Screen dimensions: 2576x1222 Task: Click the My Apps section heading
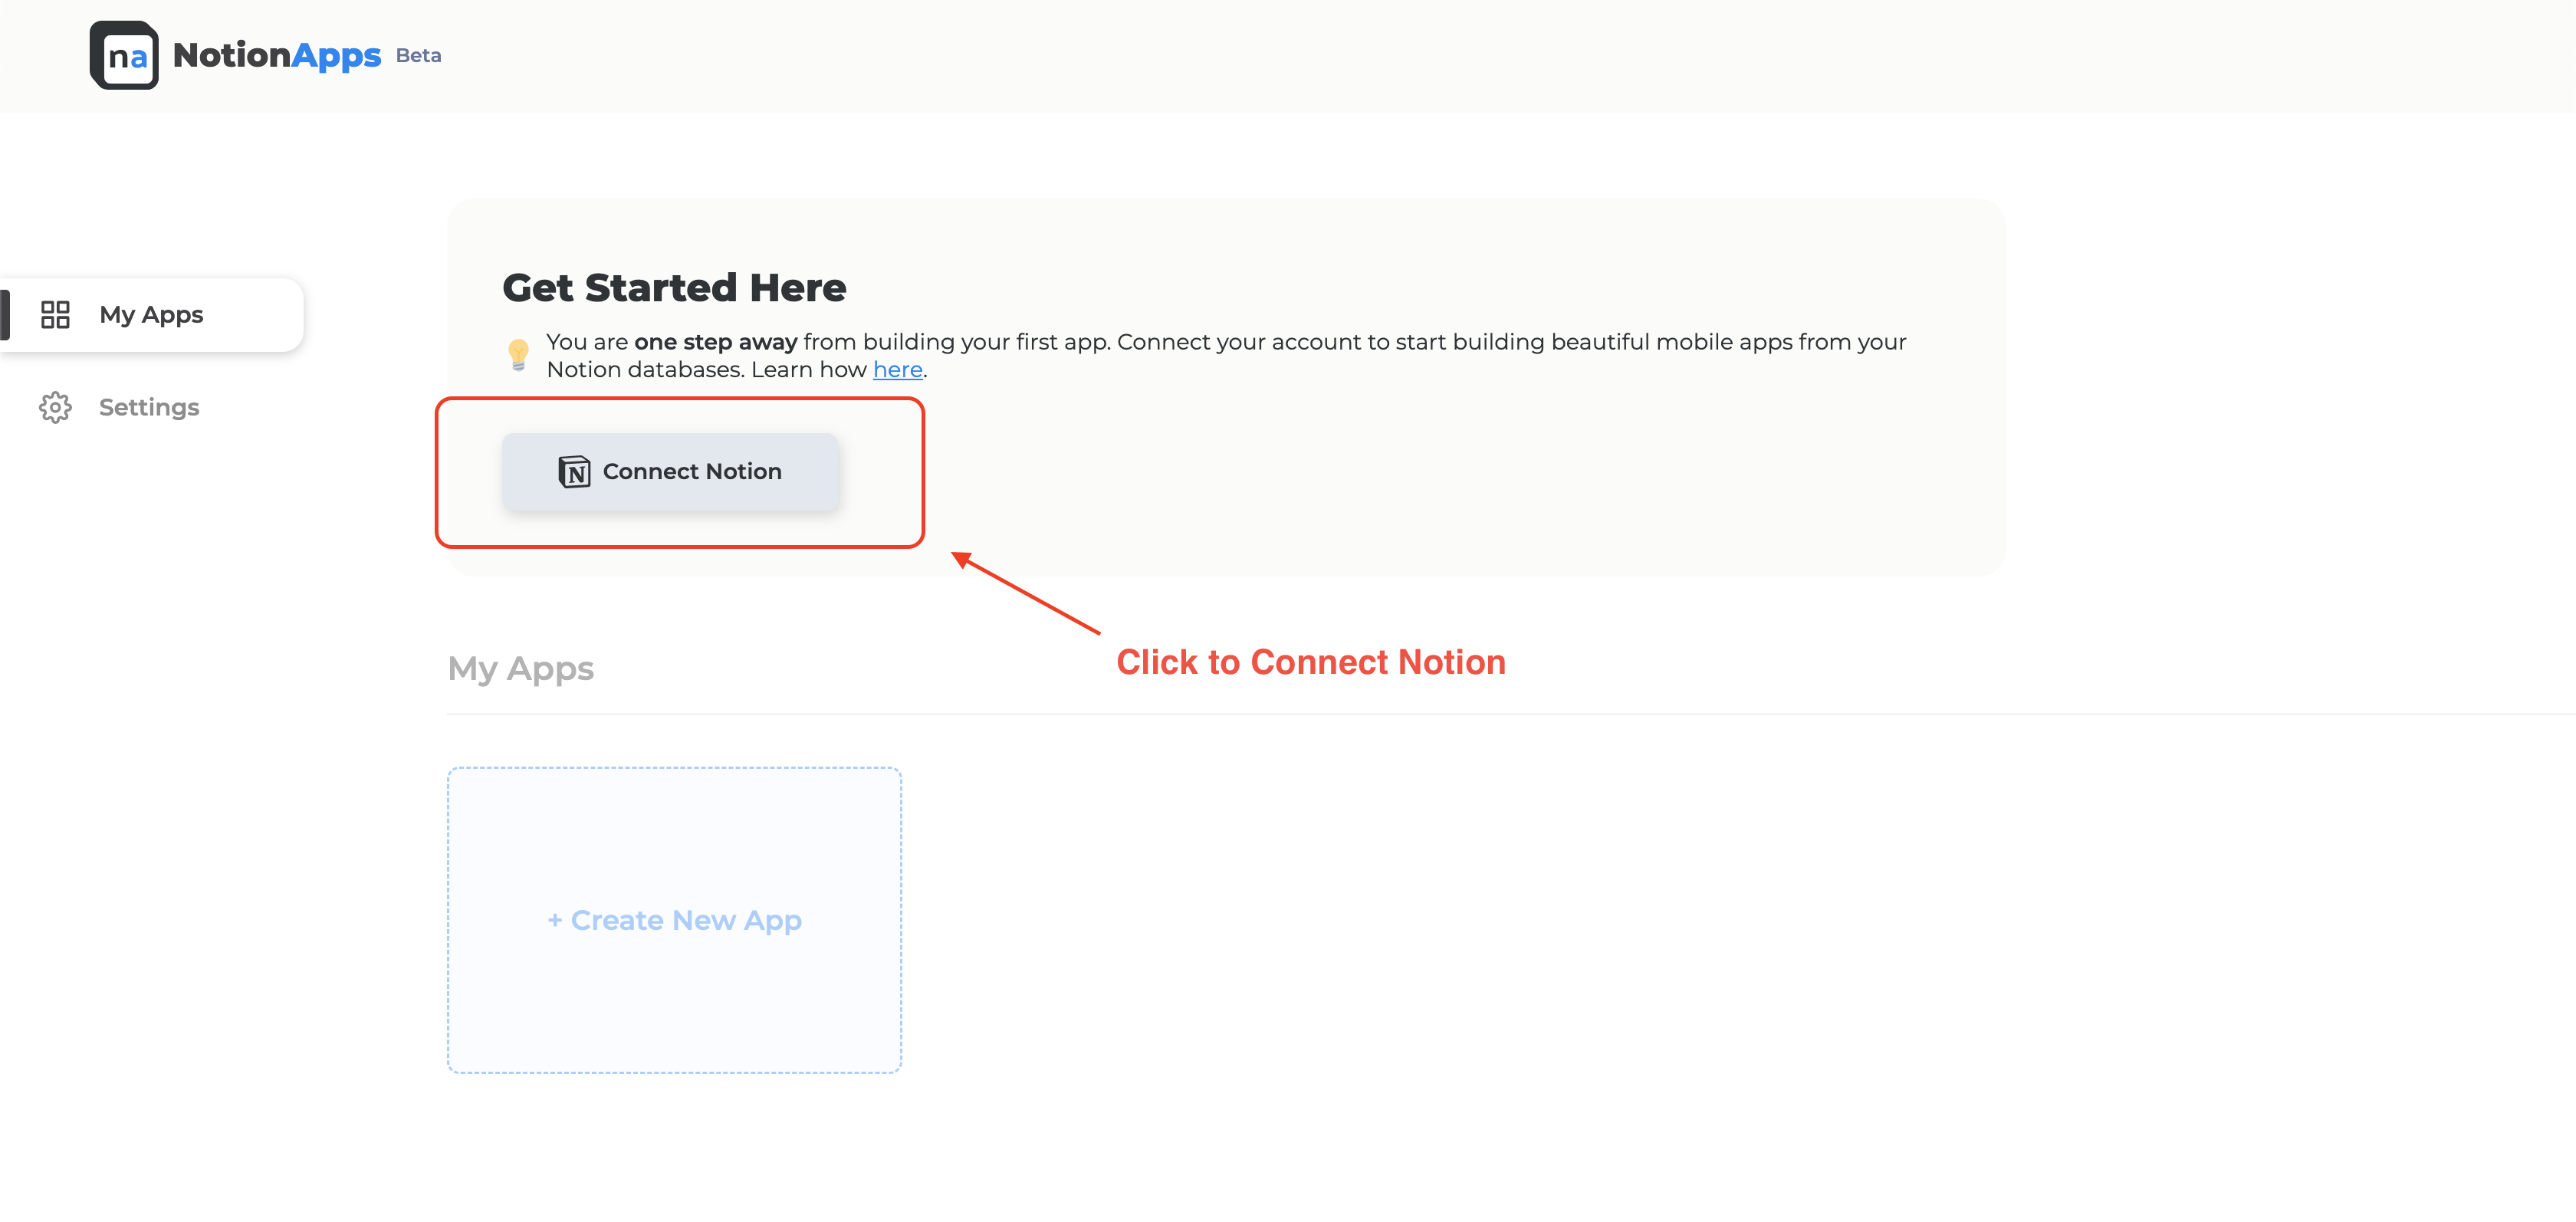[520, 668]
